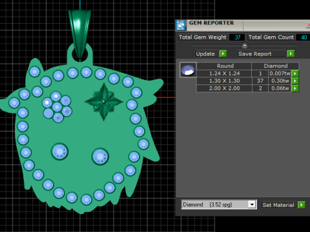Screen dimensions: 310x232
Task: Select the round gem shape thumbnail
Action: click(188, 70)
